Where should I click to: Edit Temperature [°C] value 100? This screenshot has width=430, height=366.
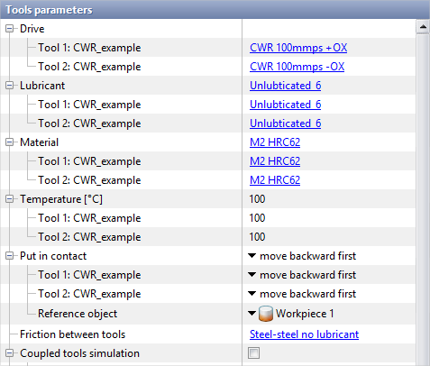[x=257, y=199]
